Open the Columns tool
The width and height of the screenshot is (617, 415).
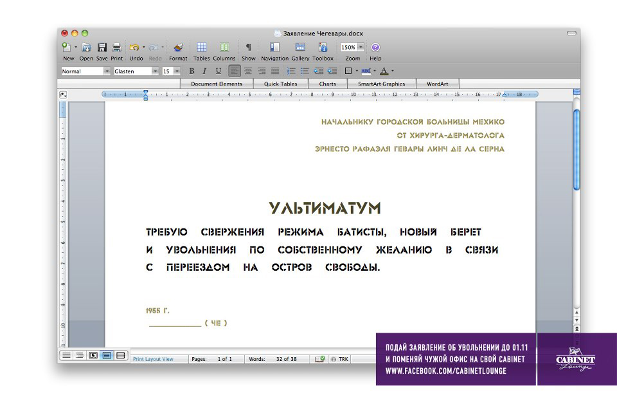224,47
